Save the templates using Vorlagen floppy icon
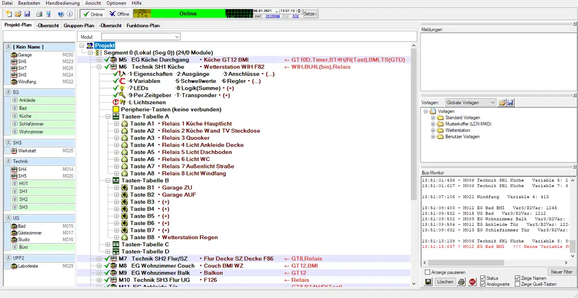Viewport: 578px width, 298px height. coord(510,103)
